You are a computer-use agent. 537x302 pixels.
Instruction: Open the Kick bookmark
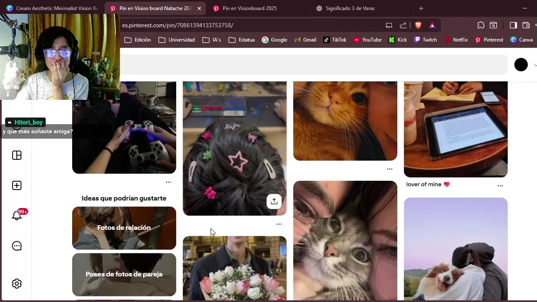398,40
